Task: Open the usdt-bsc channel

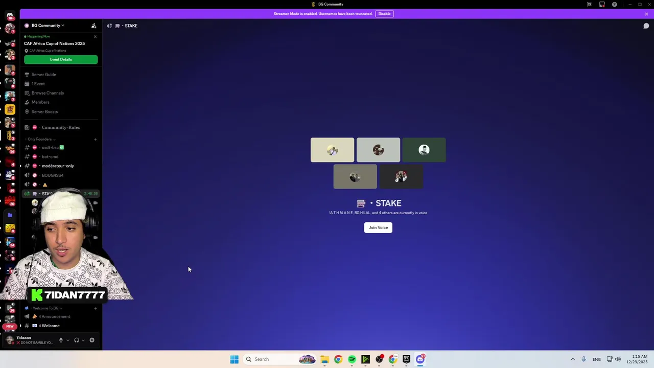Action: click(x=61, y=148)
